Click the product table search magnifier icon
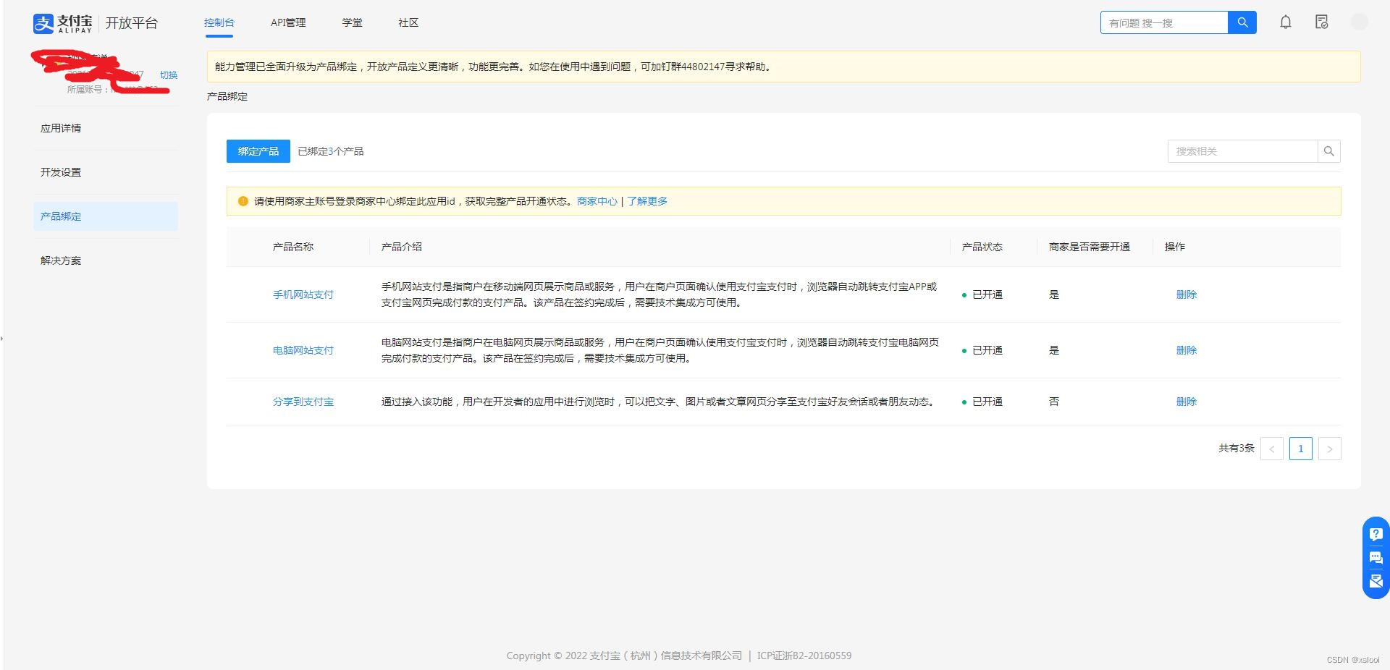The height and width of the screenshot is (670, 1390). 1329,151
